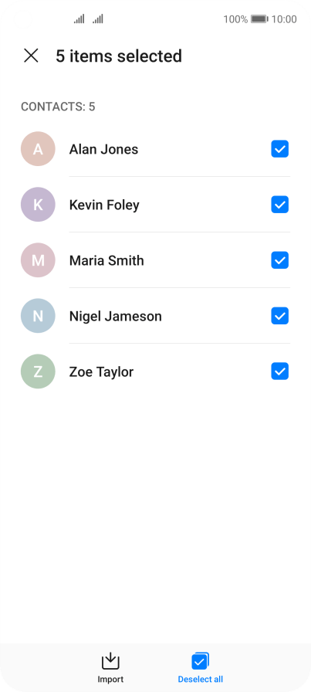This screenshot has height=692, width=311.
Task: Tap Zoe Taylor avatar circle
Action: pyautogui.click(x=38, y=371)
